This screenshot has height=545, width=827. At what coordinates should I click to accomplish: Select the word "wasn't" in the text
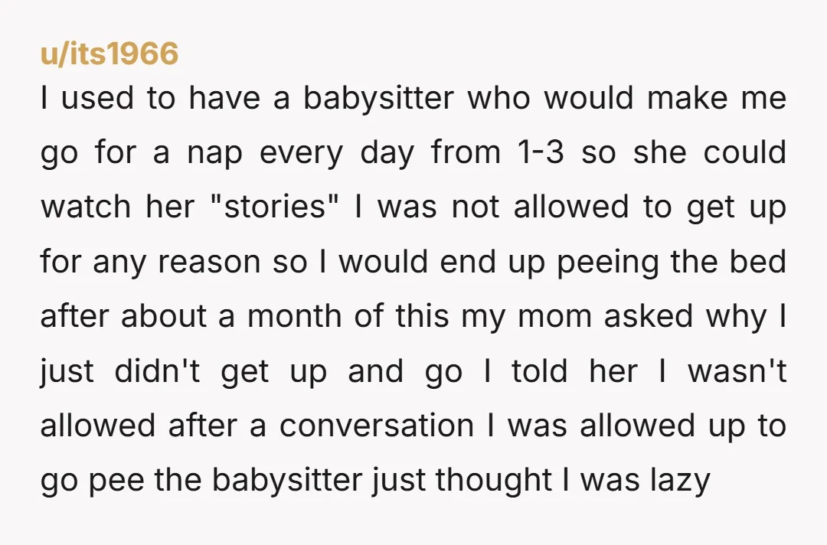pos(737,370)
